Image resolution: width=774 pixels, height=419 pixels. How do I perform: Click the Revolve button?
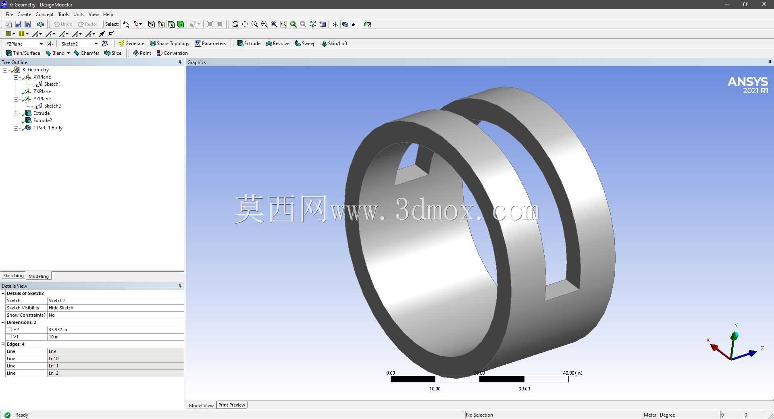coord(278,44)
